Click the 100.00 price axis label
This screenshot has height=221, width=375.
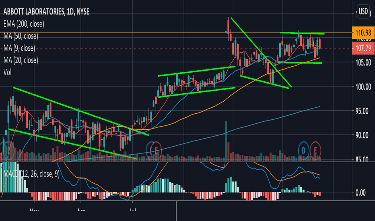[x=363, y=87]
